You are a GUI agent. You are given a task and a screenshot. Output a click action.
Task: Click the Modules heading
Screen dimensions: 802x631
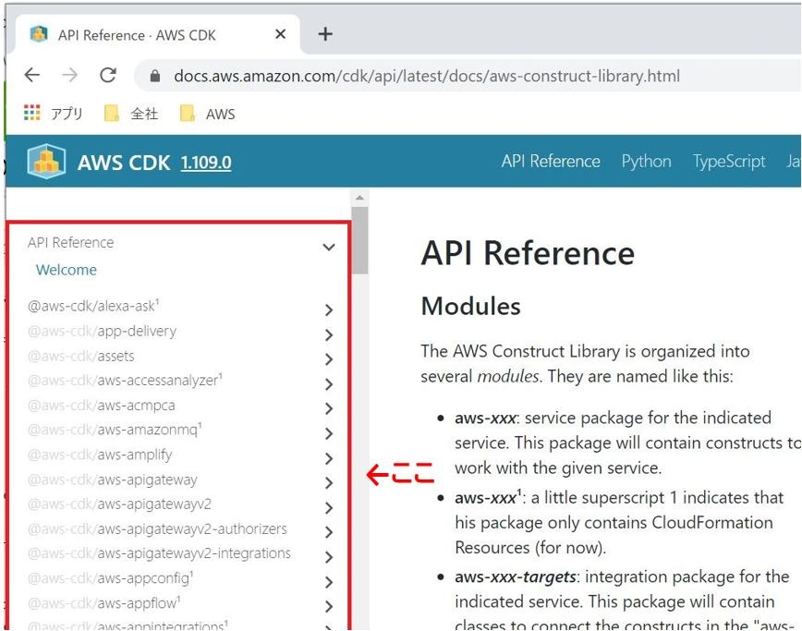[x=470, y=307]
